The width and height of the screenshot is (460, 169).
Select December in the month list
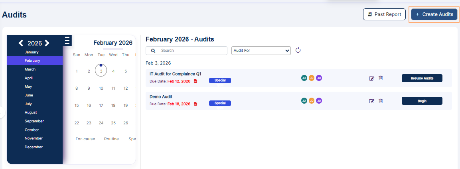[35, 147]
